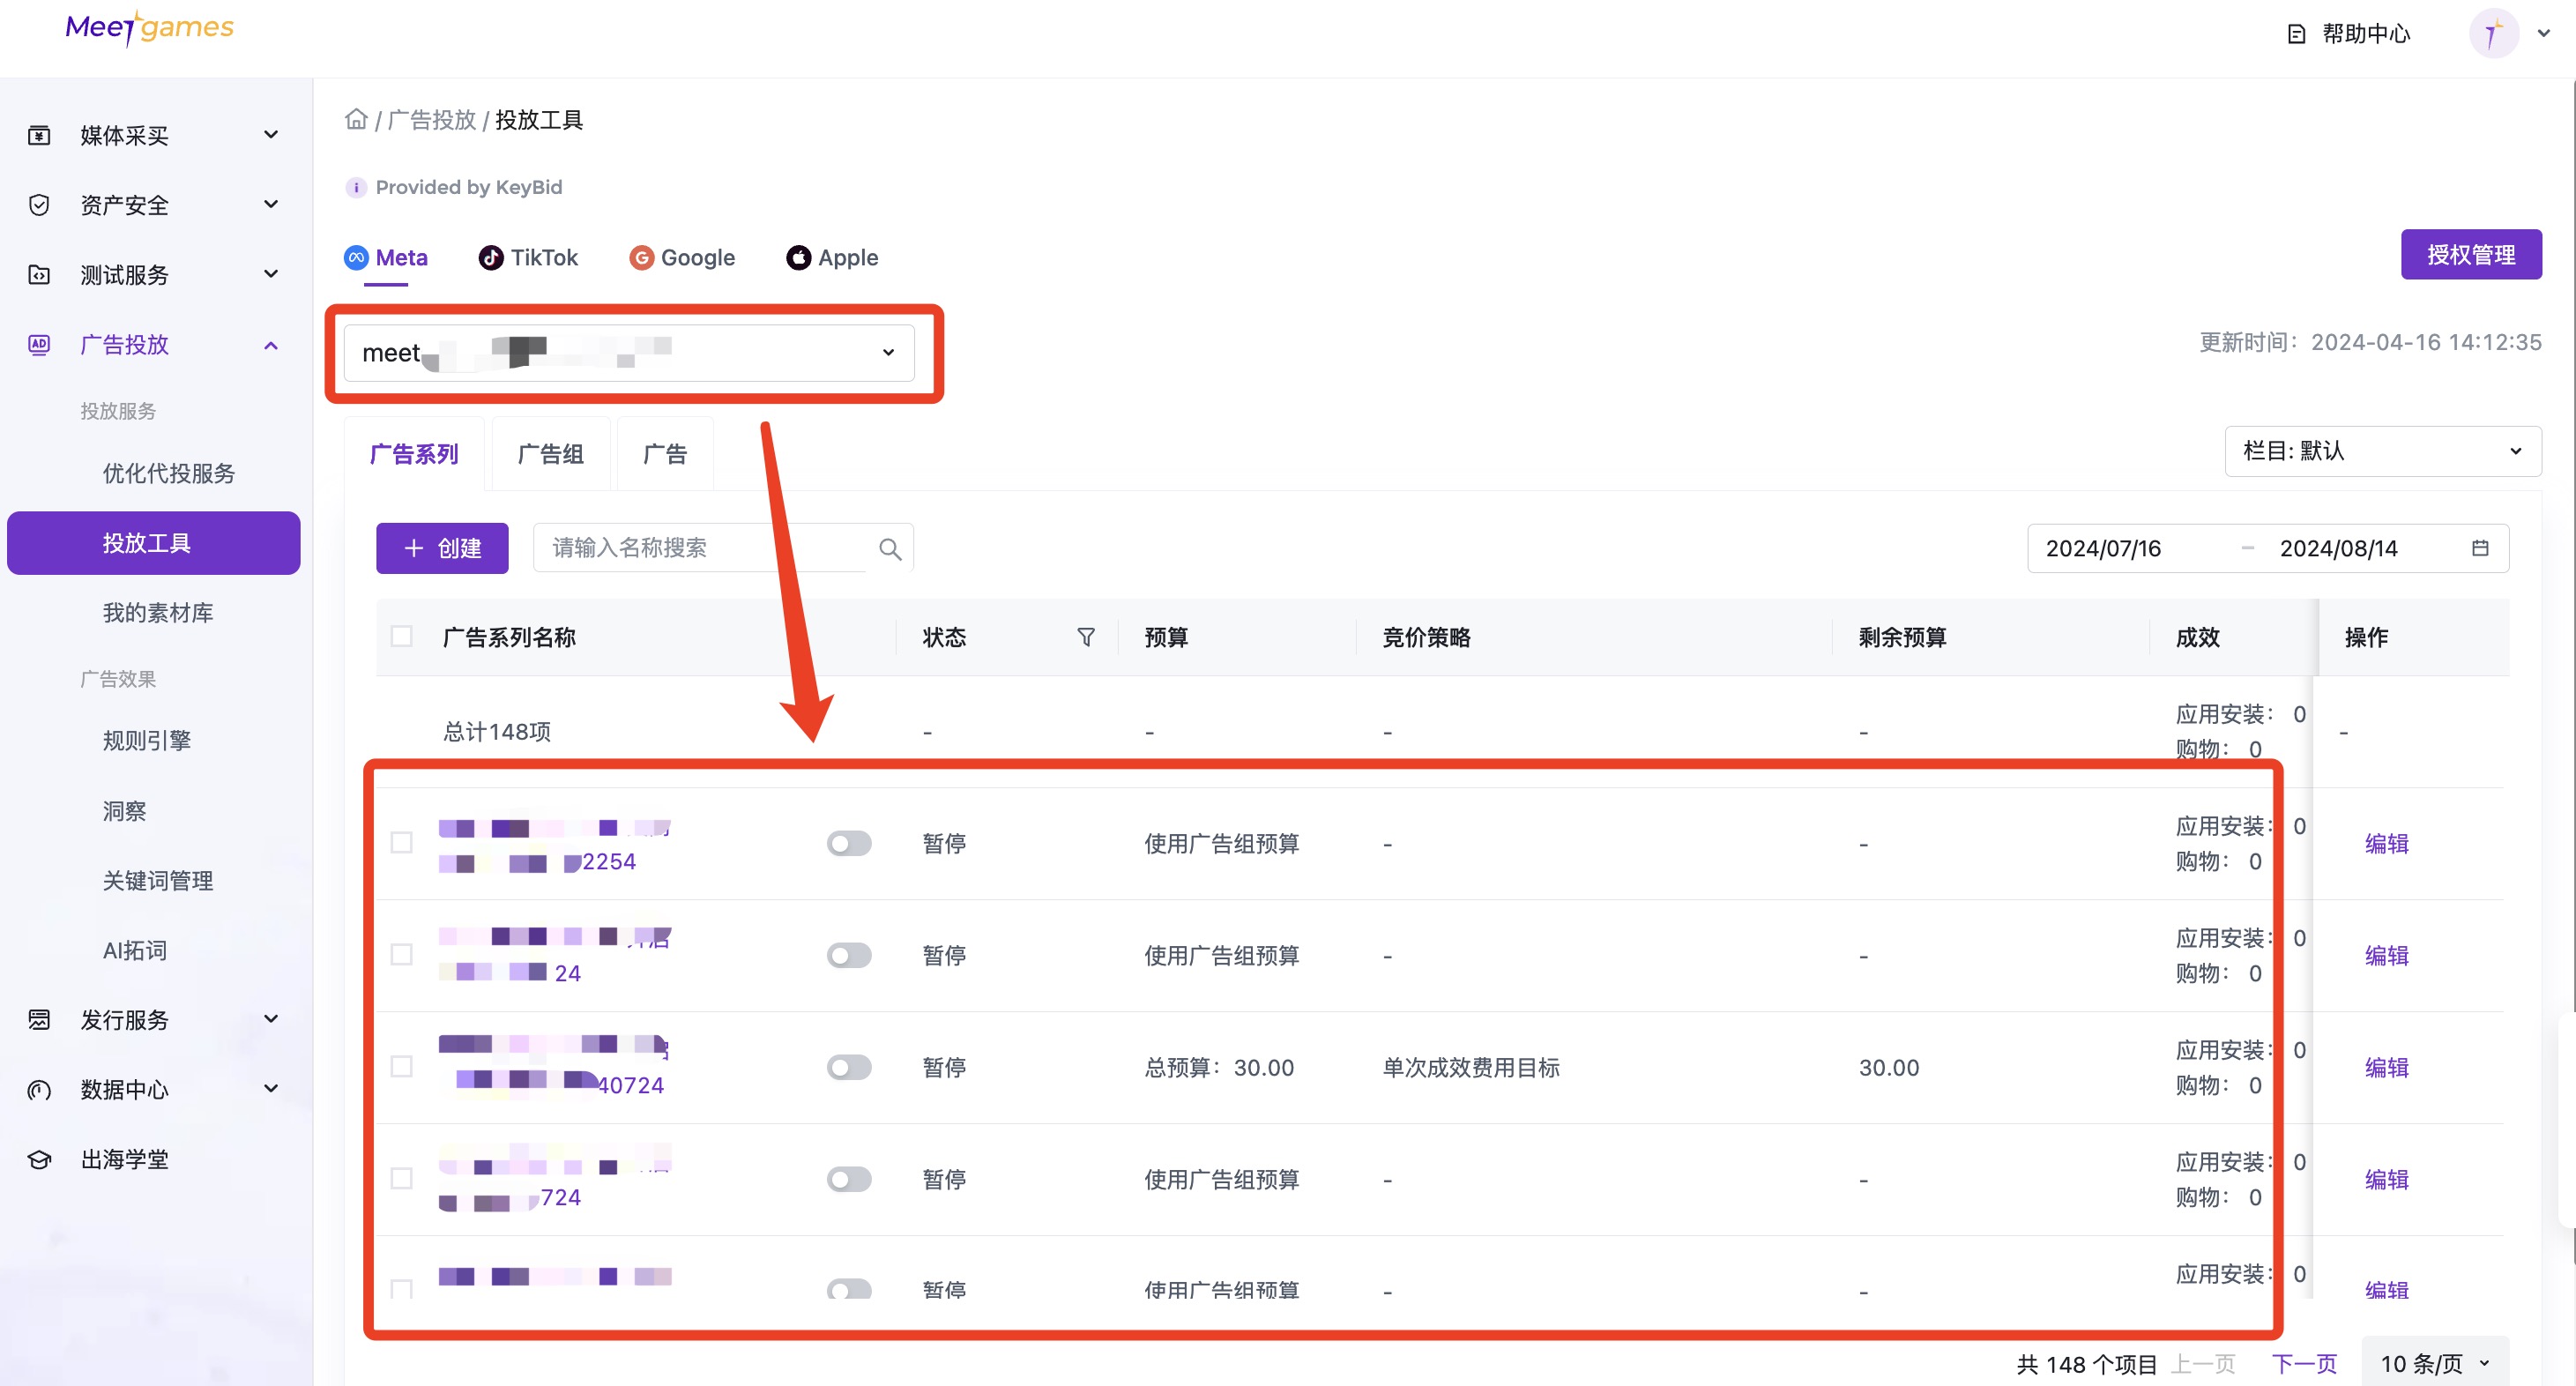Switch to the 广告组 tab

pyautogui.click(x=551, y=455)
